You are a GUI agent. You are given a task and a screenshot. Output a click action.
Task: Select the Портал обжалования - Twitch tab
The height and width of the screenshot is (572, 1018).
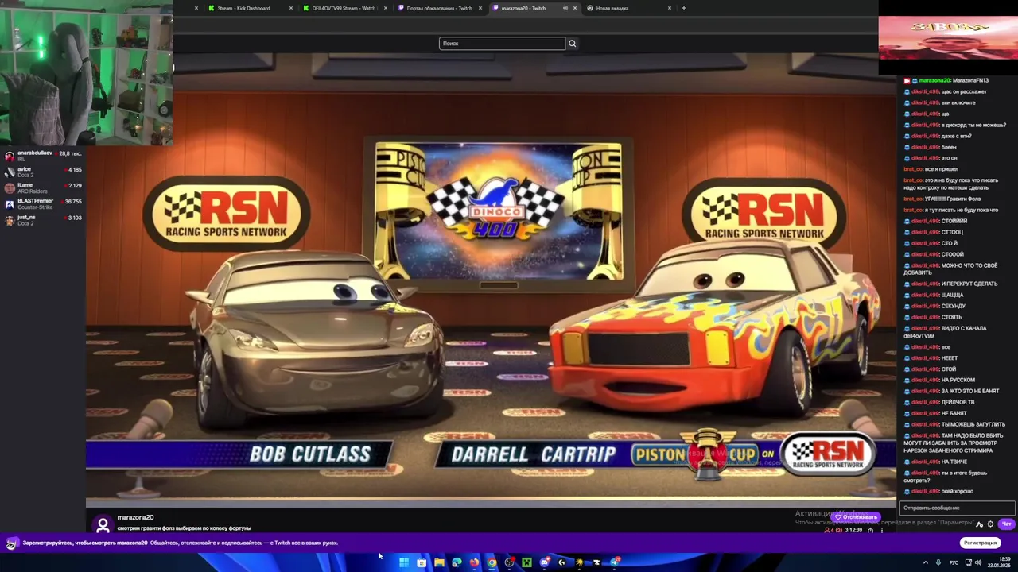click(439, 8)
